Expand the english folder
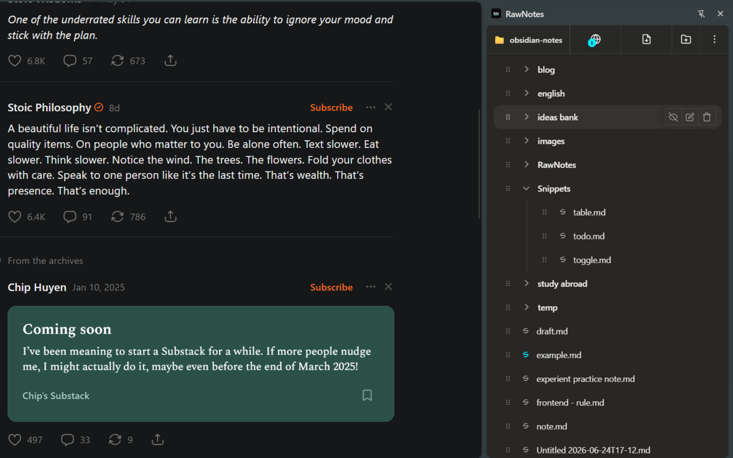This screenshot has width=733, height=458. click(526, 93)
